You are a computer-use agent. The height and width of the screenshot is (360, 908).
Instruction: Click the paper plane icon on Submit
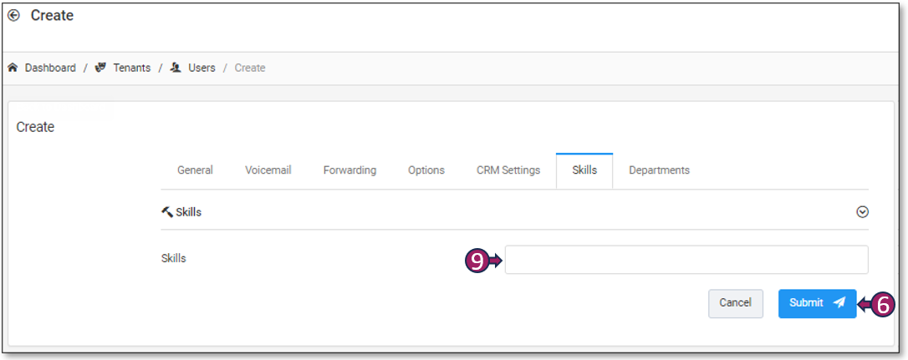click(839, 303)
